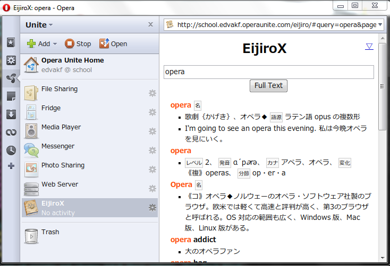Click Photo Sharing settings gear
Screen dimensions: 390x266
[152, 170]
